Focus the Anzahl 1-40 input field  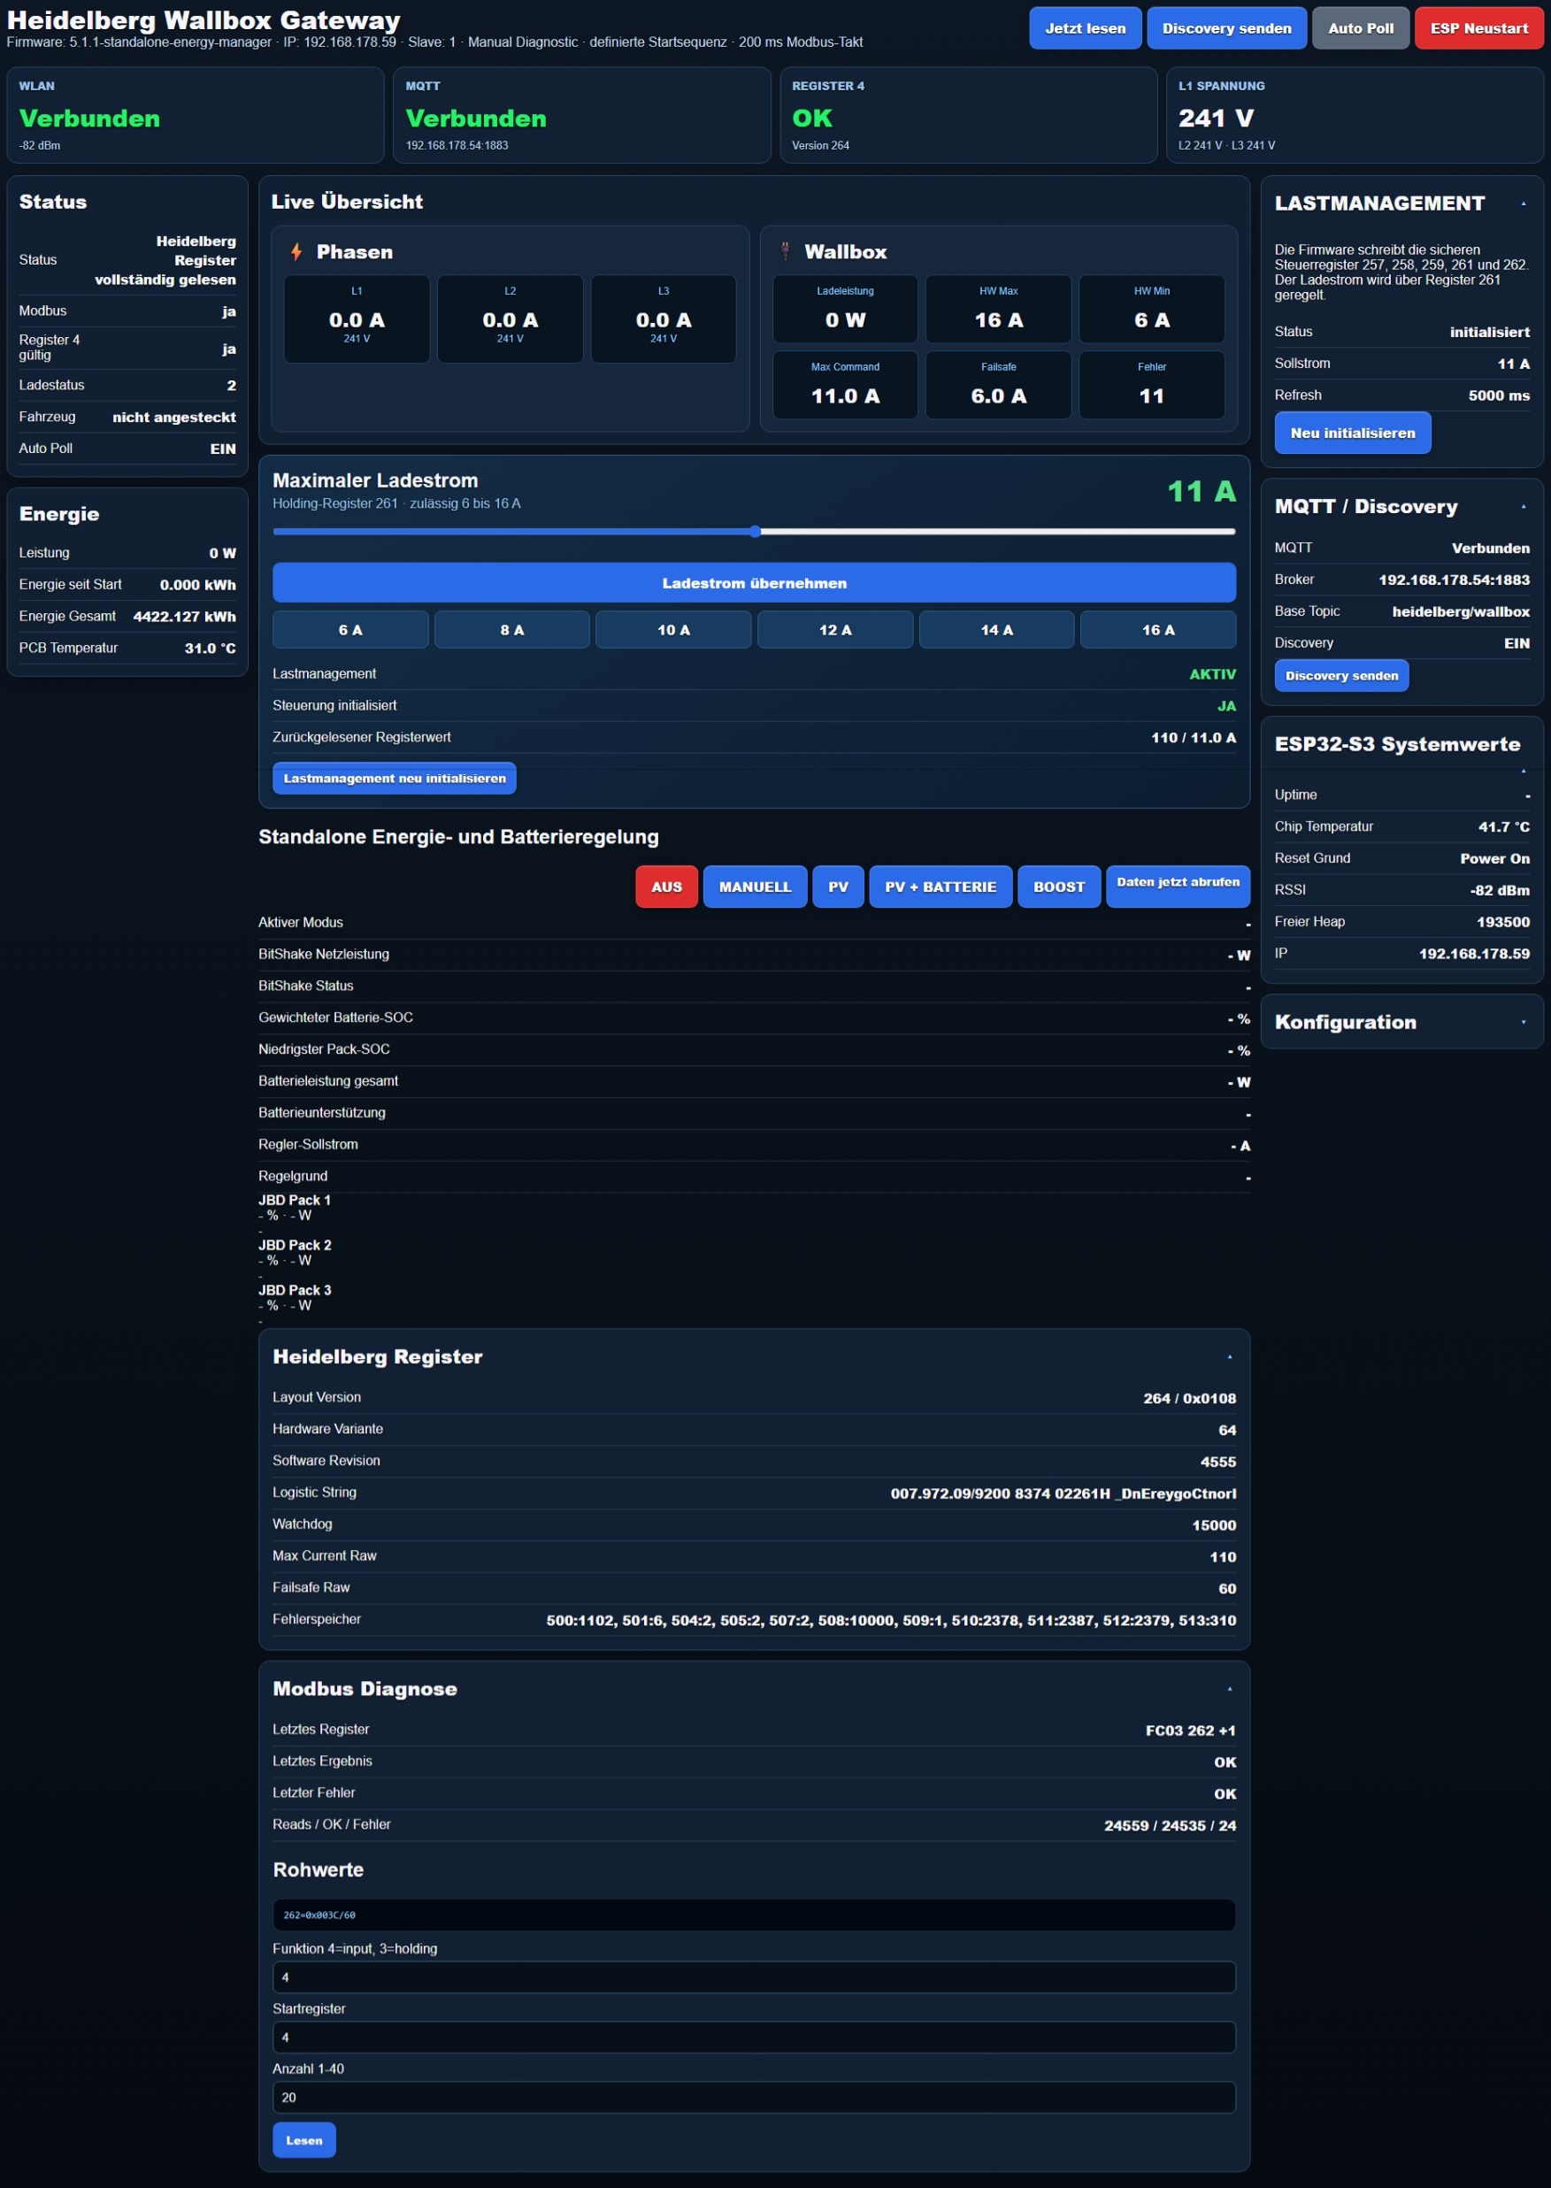754,2096
